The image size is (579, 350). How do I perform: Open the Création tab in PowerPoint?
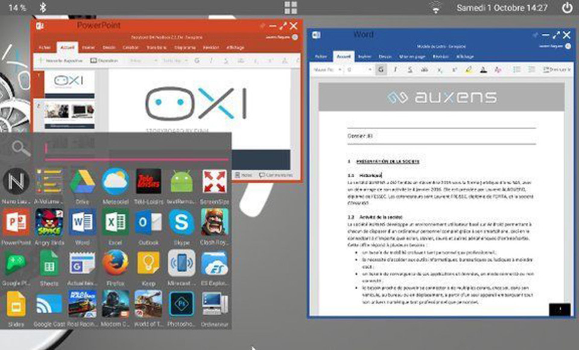tap(131, 48)
